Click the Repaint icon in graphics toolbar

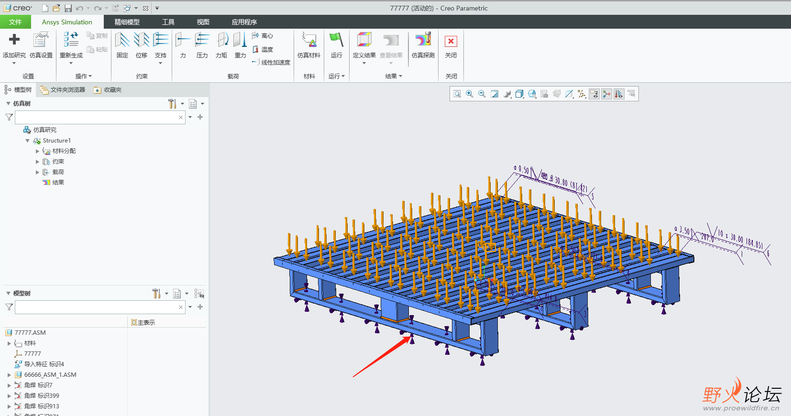point(494,94)
